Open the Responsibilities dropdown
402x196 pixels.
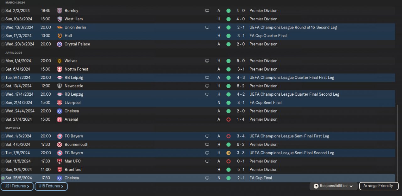click(333, 186)
